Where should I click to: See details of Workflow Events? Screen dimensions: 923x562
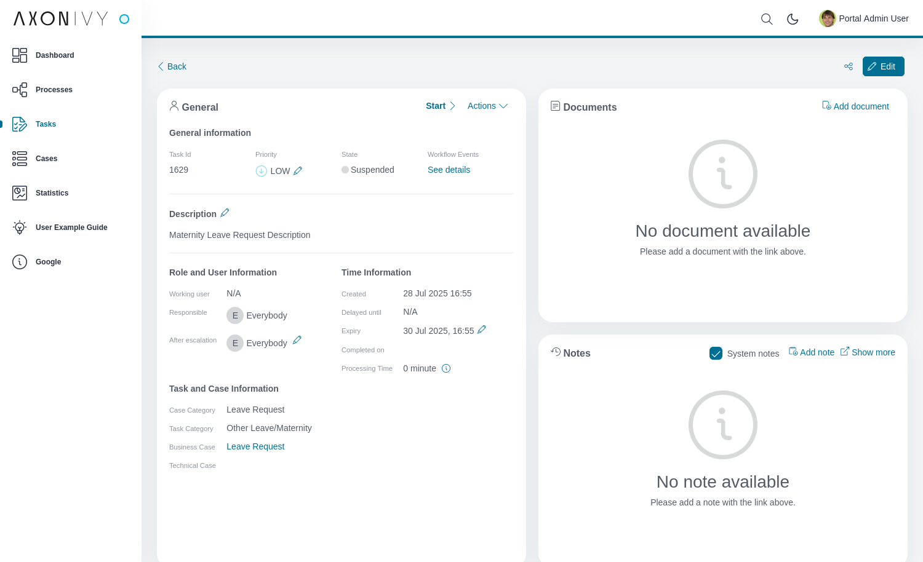tap(449, 170)
